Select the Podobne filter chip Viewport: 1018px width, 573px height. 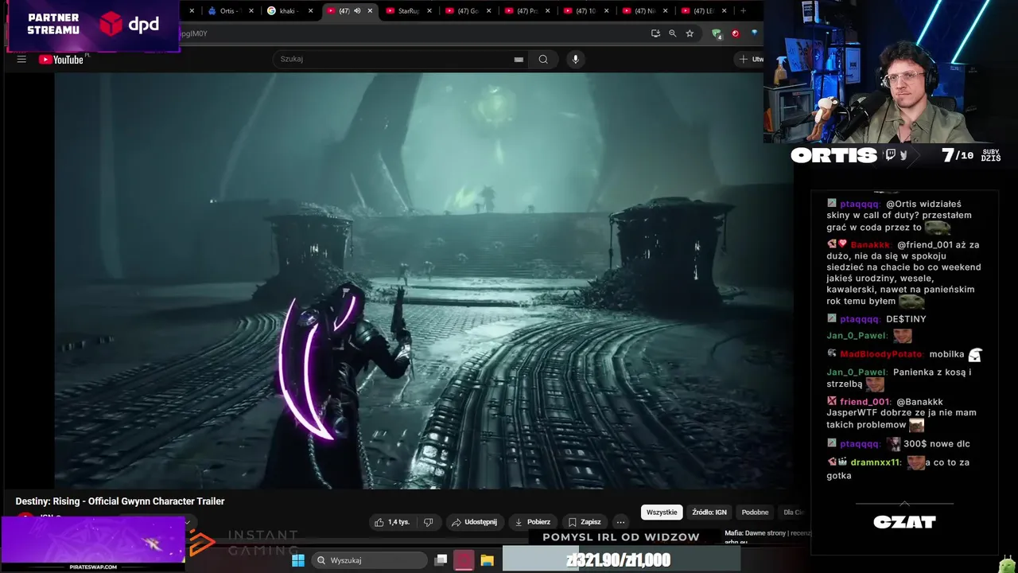(755, 513)
